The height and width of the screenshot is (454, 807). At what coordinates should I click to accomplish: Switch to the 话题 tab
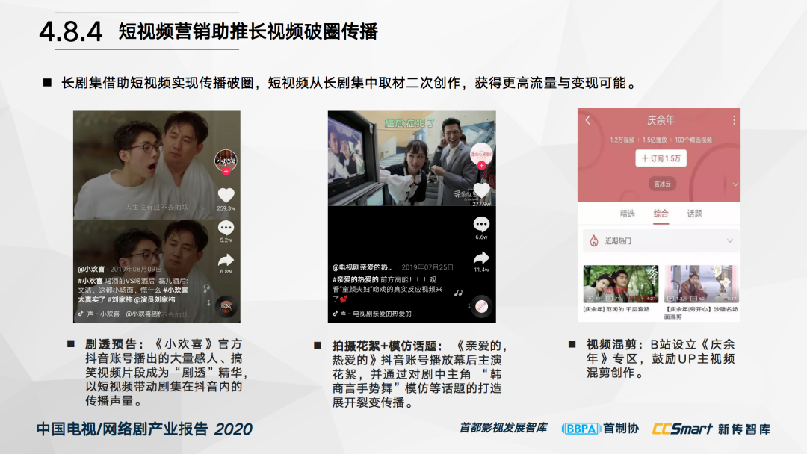pos(694,214)
